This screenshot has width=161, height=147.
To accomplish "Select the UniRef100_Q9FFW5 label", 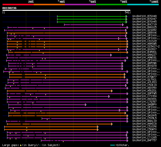I will pos(144,93).
